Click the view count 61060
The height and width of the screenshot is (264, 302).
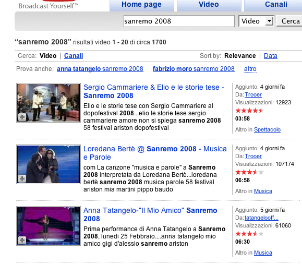[283, 225]
